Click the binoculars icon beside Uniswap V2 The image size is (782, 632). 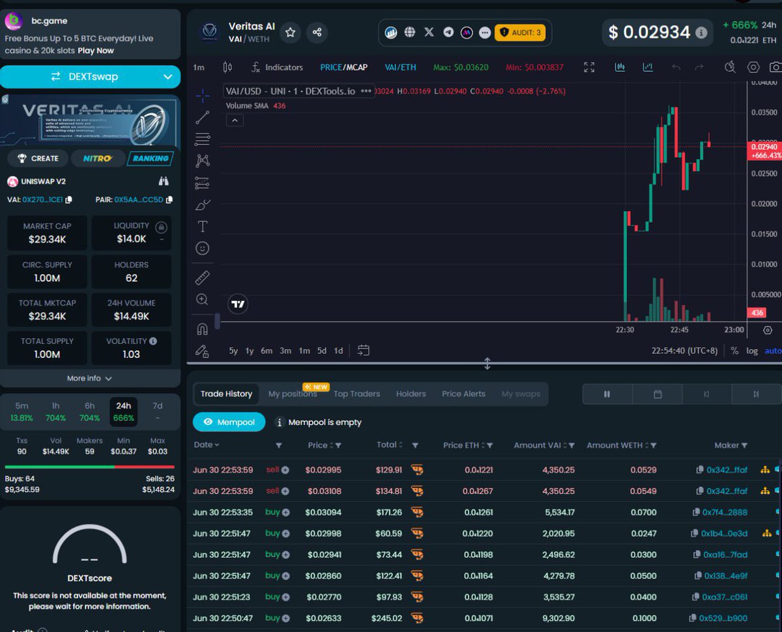[164, 181]
